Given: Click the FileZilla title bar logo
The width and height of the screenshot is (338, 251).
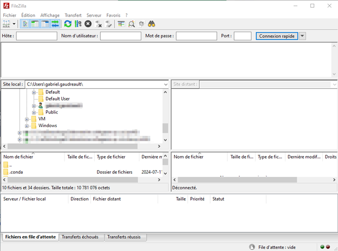Looking at the screenshot, I should tap(6, 6).
